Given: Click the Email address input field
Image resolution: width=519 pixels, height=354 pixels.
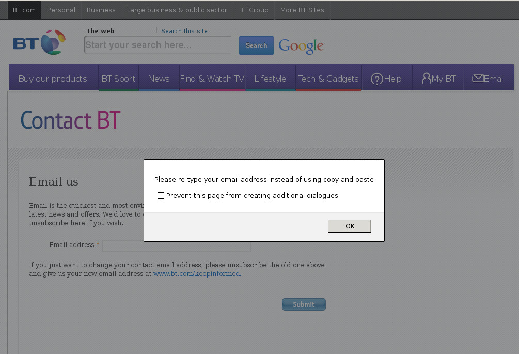Looking at the screenshot, I should click(x=177, y=245).
